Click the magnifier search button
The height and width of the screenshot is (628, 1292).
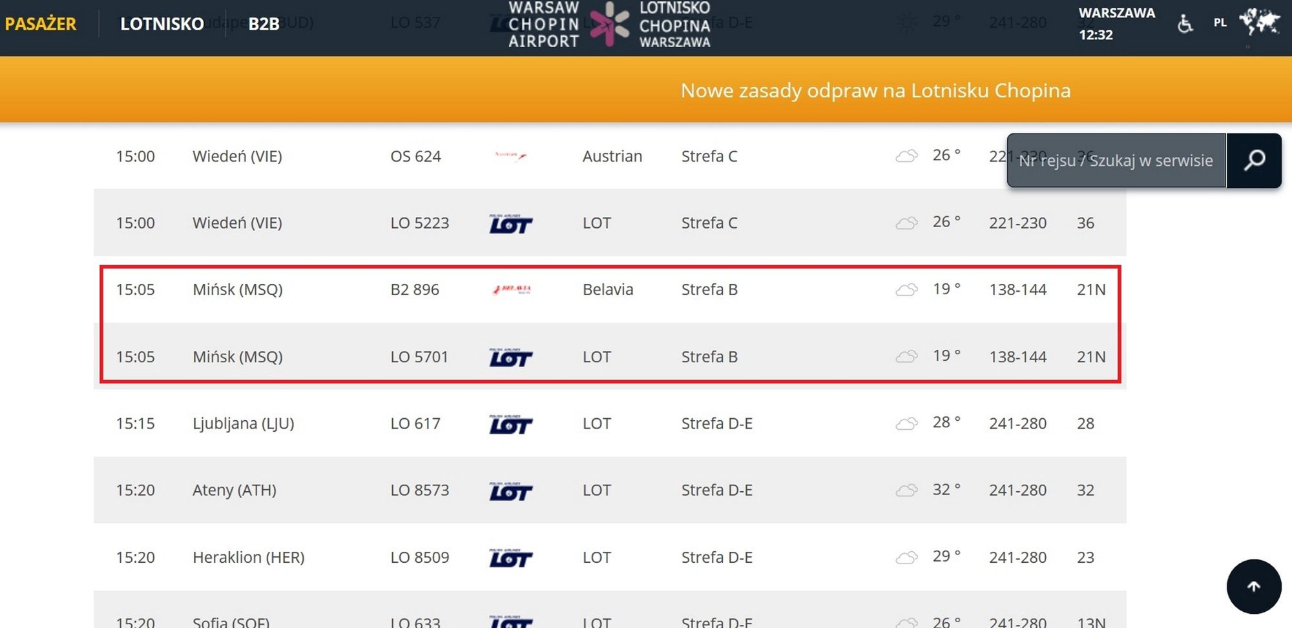[1254, 160]
